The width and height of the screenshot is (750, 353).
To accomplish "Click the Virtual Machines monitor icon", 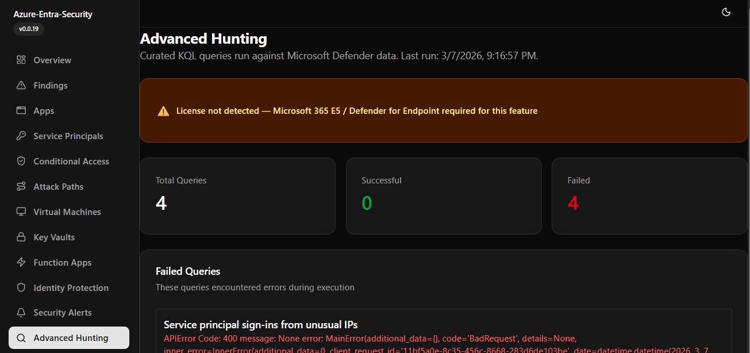I will pyautogui.click(x=21, y=212).
